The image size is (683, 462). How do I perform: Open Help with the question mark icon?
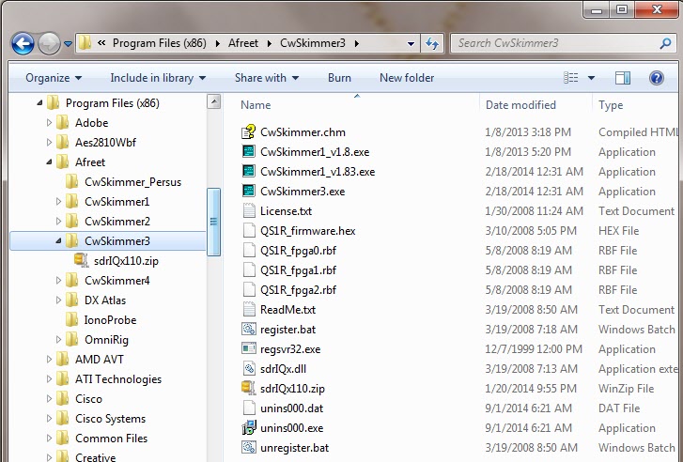click(656, 78)
